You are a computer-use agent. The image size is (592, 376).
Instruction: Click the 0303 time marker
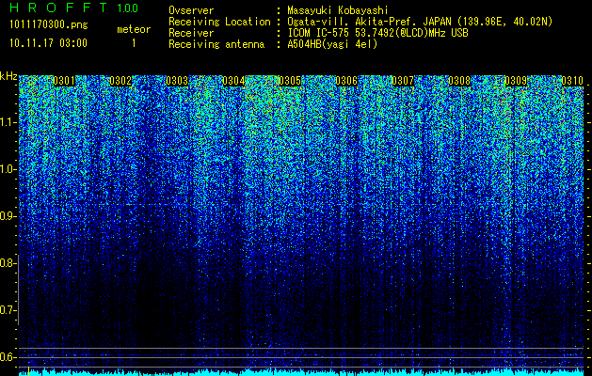177,81
